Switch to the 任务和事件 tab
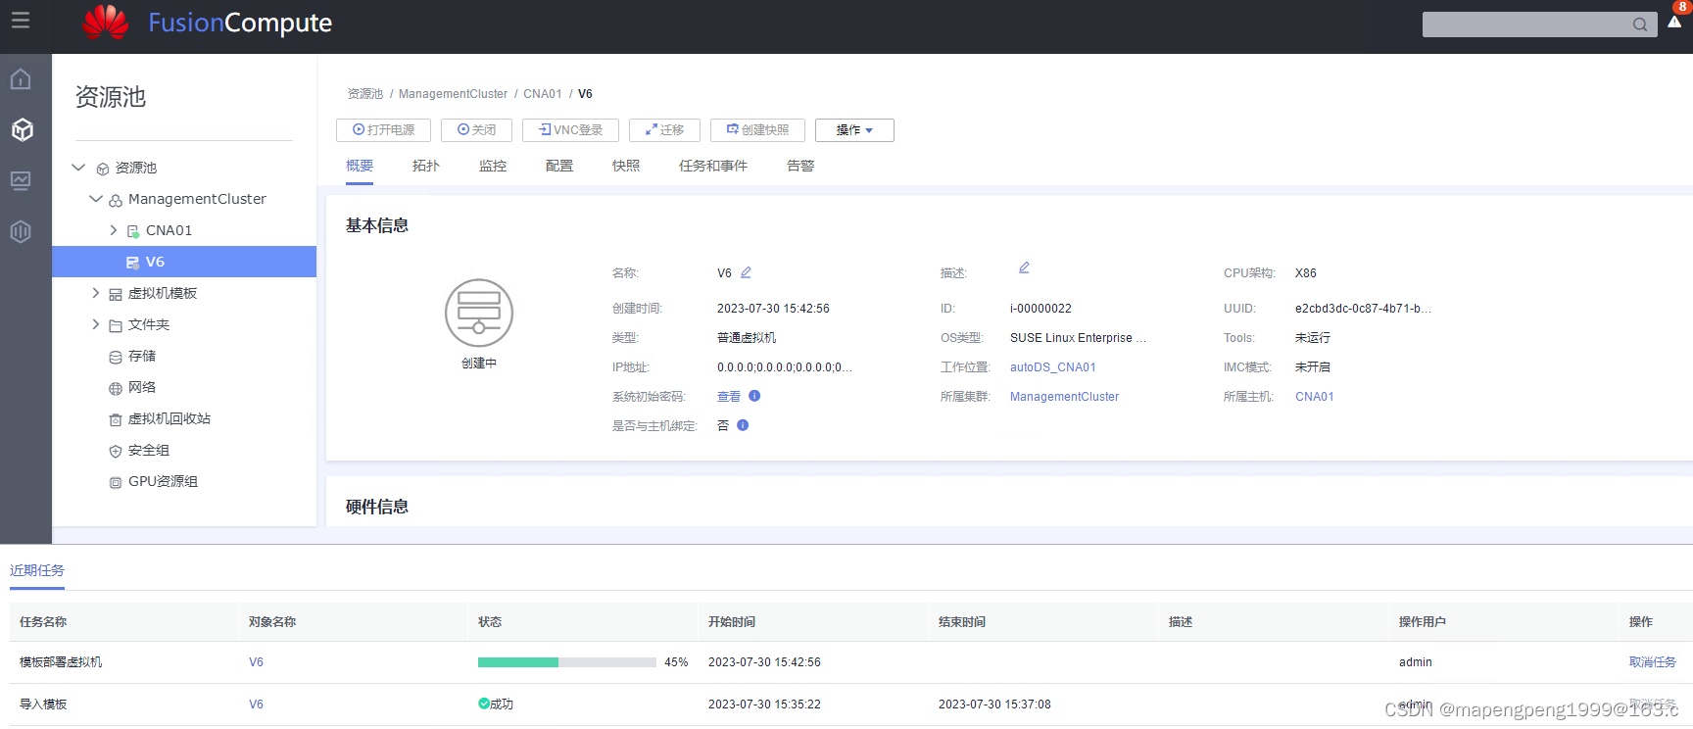 point(713,166)
